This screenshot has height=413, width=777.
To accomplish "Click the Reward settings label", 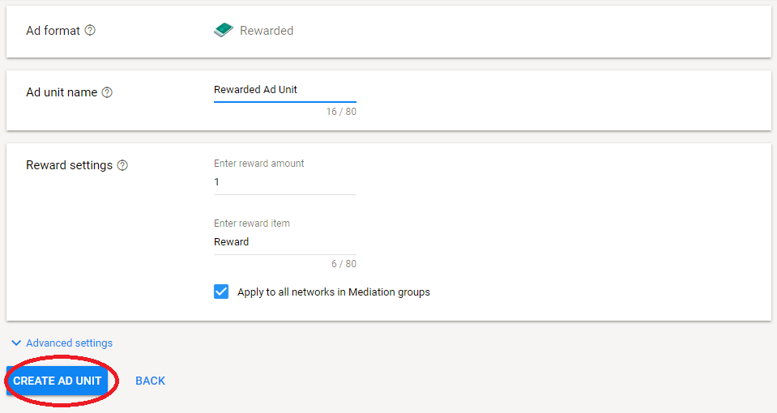I will click(x=69, y=165).
